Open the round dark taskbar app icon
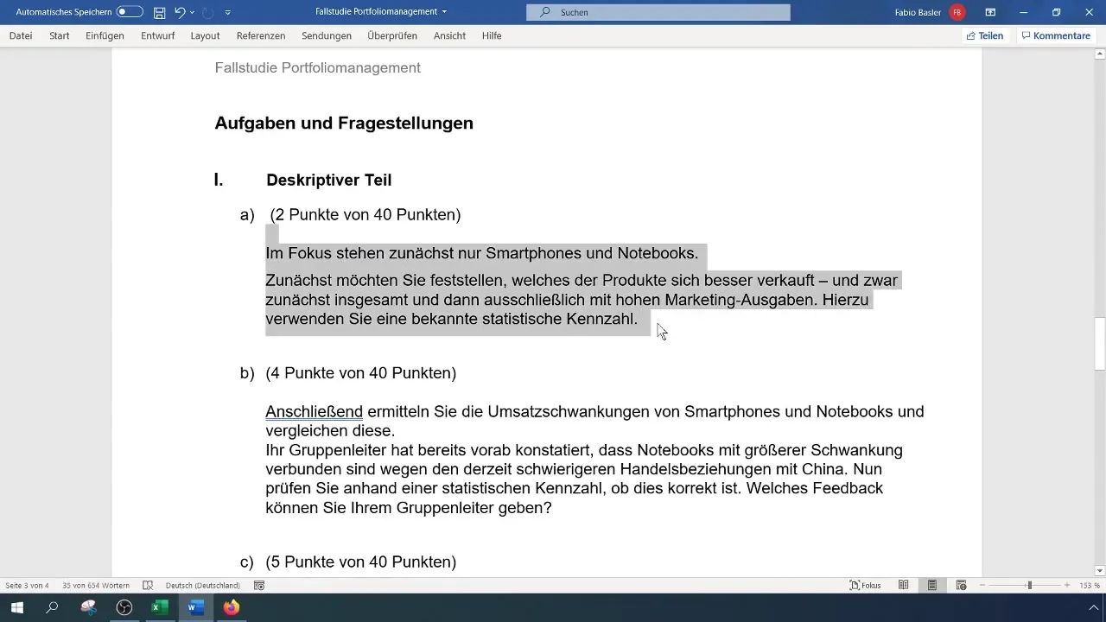The image size is (1106, 622). tap(124, 607)
